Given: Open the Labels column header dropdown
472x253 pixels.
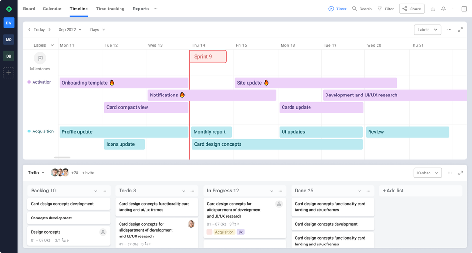Looking at the screenshot, I should point(43,45).
